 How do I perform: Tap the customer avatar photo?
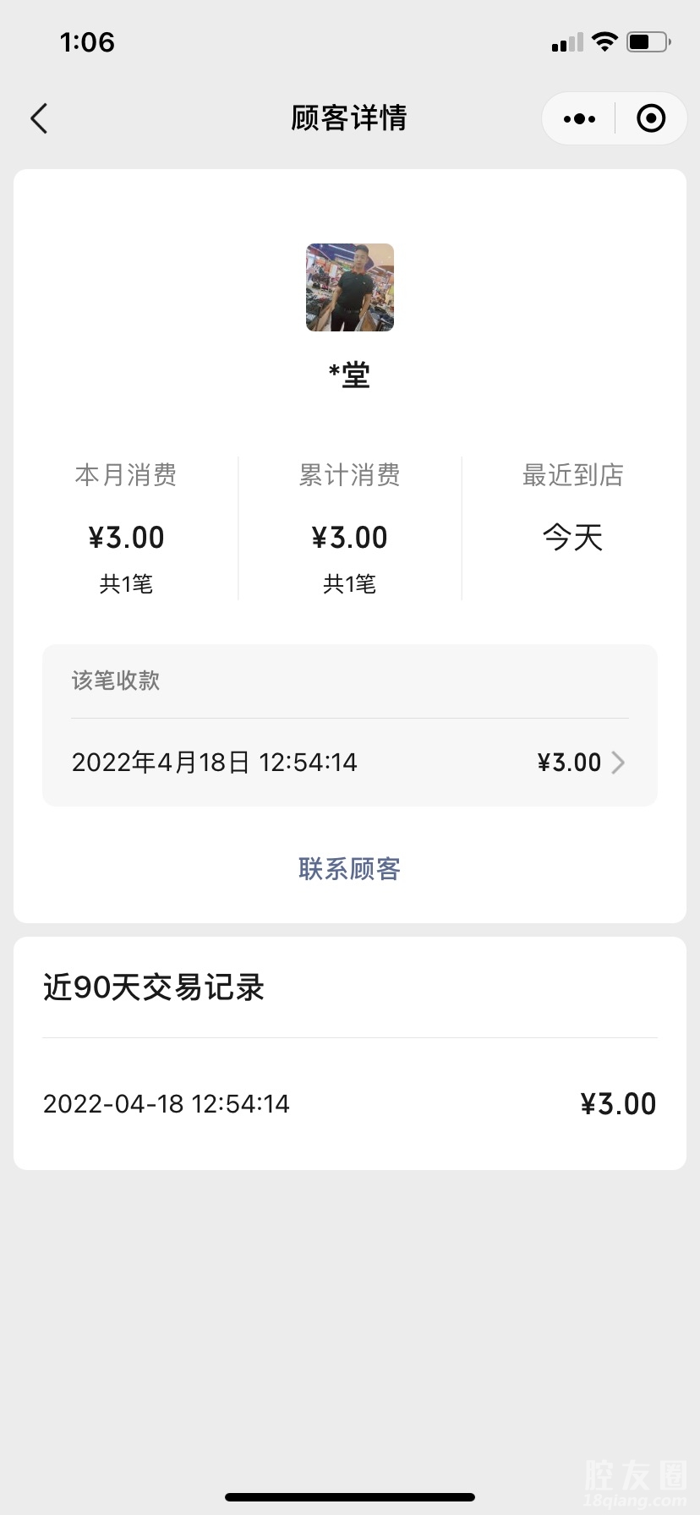[x=350, y=287]
